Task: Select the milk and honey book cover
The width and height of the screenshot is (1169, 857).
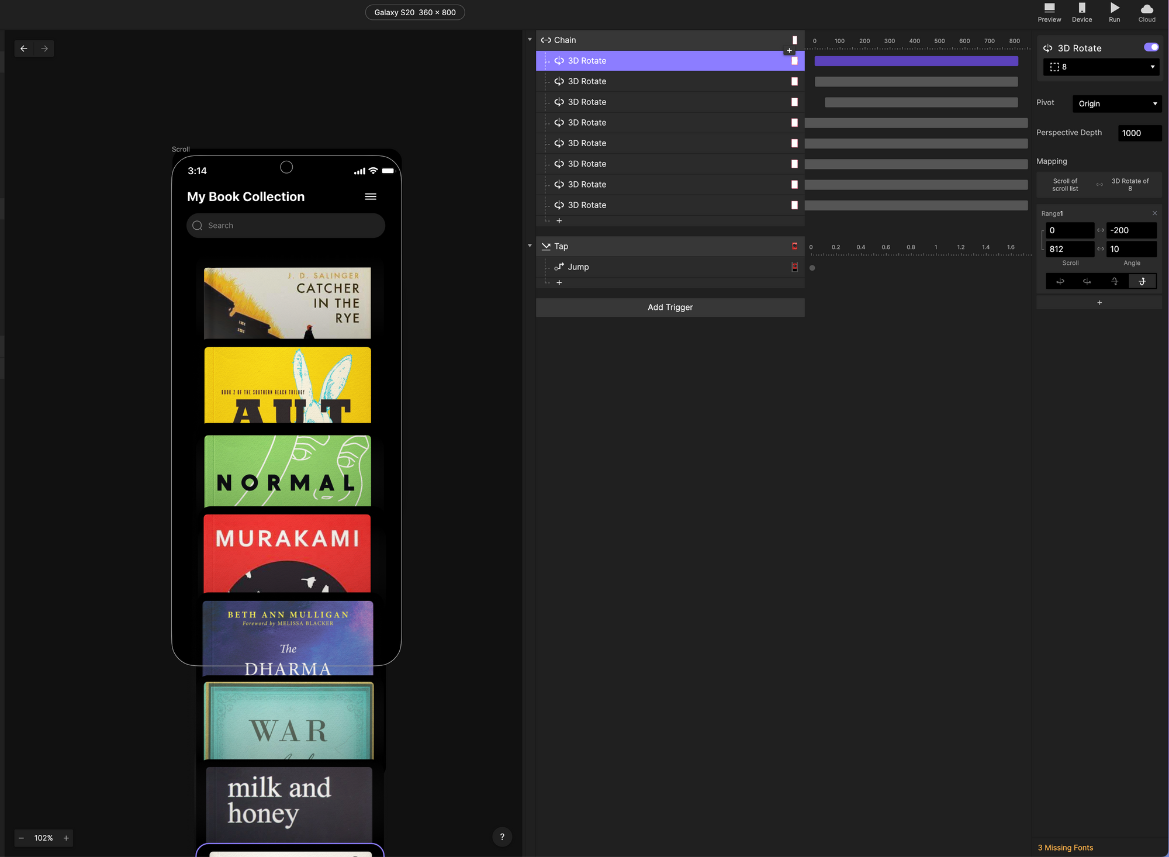Action: coord(289,805)
